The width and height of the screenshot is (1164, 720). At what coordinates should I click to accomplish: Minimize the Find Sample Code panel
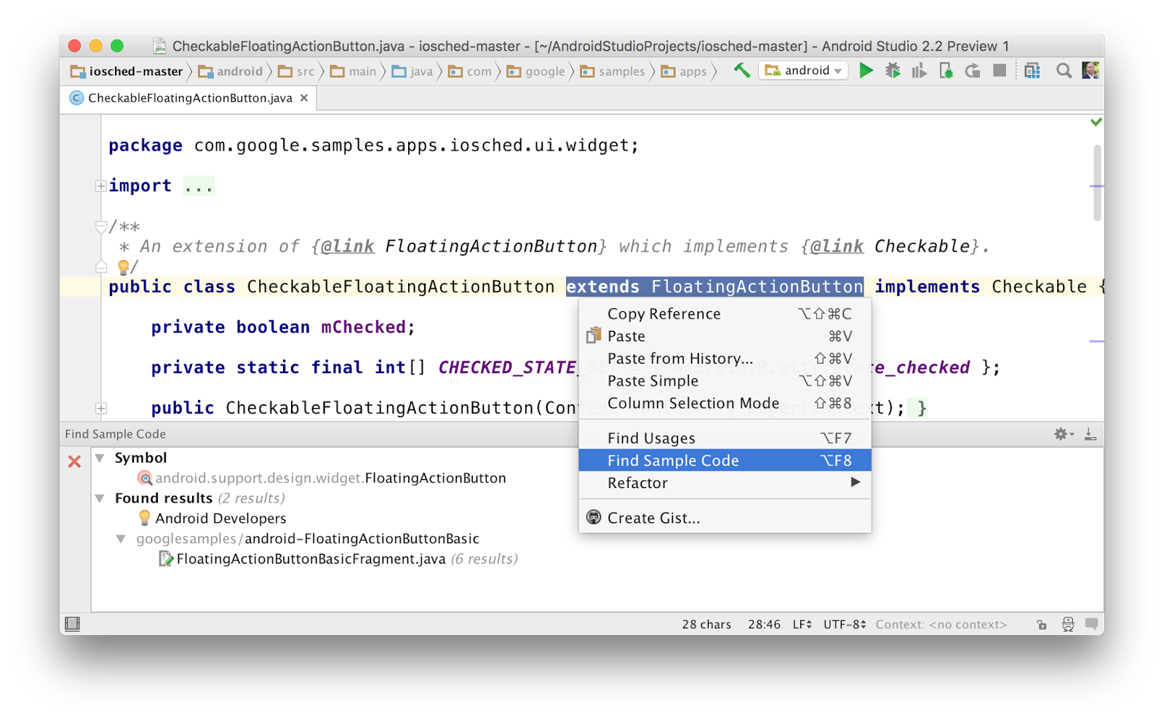tap(1089, 433)
